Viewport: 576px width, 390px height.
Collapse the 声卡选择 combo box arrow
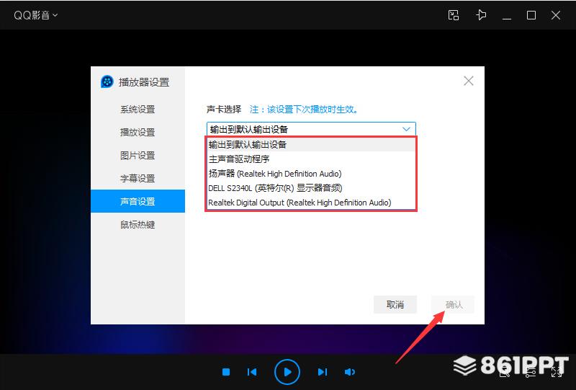[406, 129]
